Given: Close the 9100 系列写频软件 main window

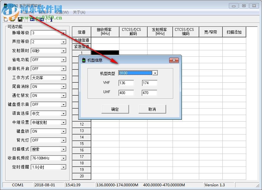Looking at the screenshot, I should pyautogui.click(x=254, y=6).
